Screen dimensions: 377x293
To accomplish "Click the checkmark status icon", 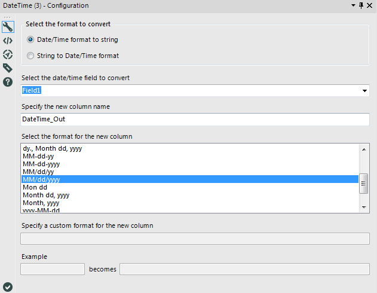I will pos(8,286).
